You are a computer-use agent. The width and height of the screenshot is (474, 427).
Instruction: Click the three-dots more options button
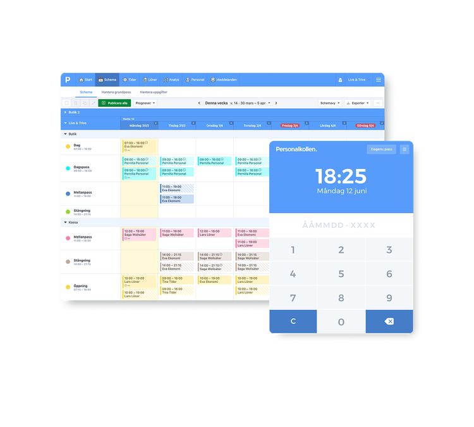coord(378,102)
